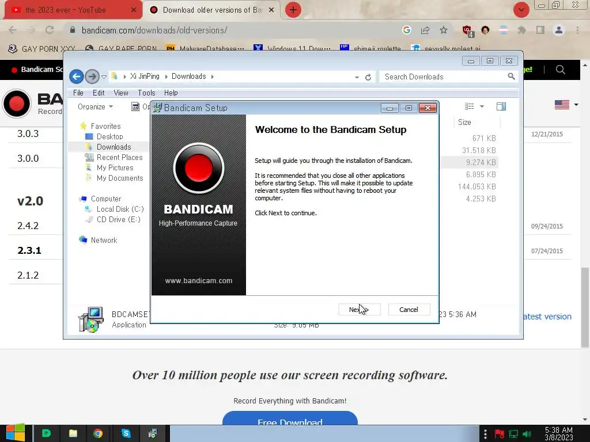The width and height of the screenshot is (590, 442).
Task: Click the browser address bar URL
Action: (154, 30)
